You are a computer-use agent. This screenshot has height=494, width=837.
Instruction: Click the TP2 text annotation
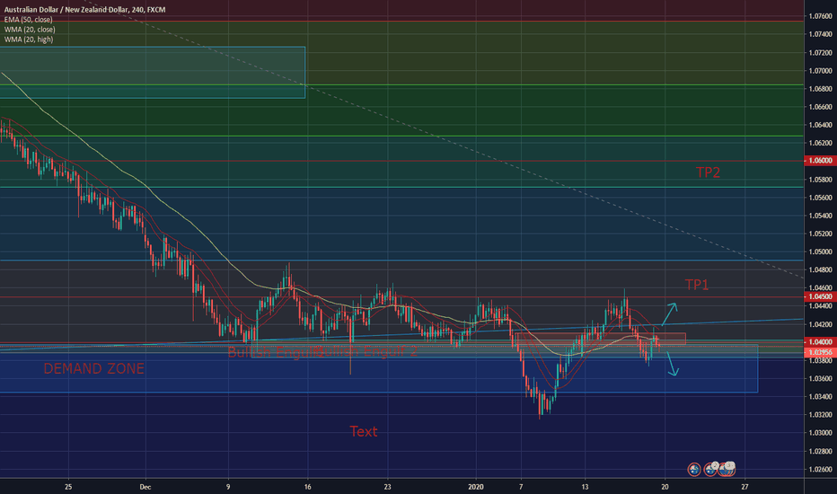tap(708, 172)
